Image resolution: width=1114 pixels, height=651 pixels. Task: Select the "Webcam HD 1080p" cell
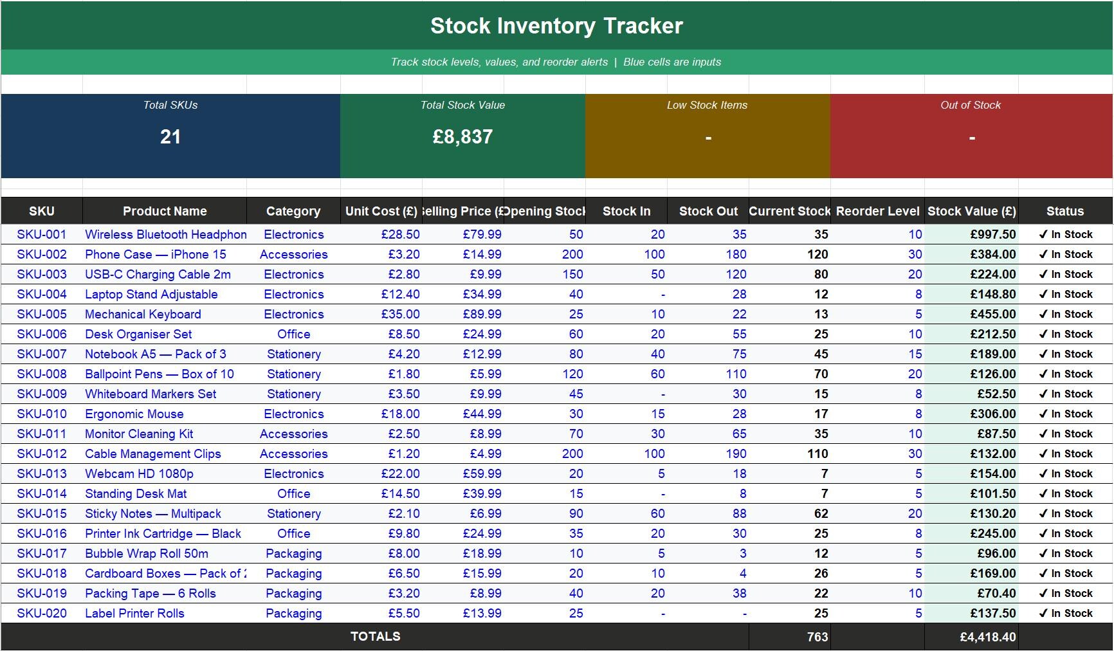pyautogui.click(x=165, y=474)
